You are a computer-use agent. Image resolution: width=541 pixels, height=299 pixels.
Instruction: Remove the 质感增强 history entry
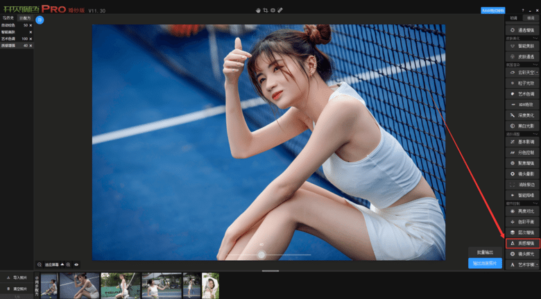point(30,46)
